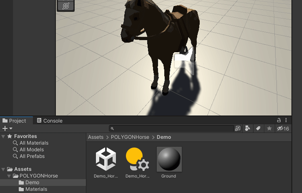The height and width of the screenshot is (193, 302).
Task: Collapse the POLYGONHorse folder triangle
Action: pos(9,176)
